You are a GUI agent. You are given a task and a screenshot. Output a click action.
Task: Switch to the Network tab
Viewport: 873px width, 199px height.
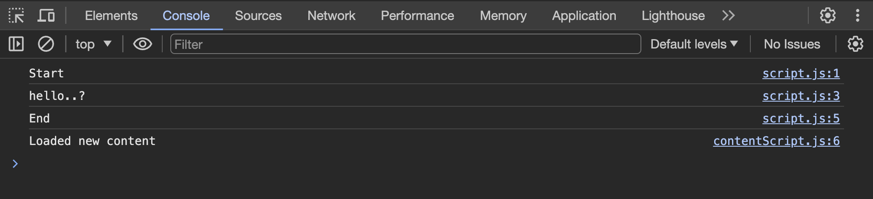pos(331,16)
